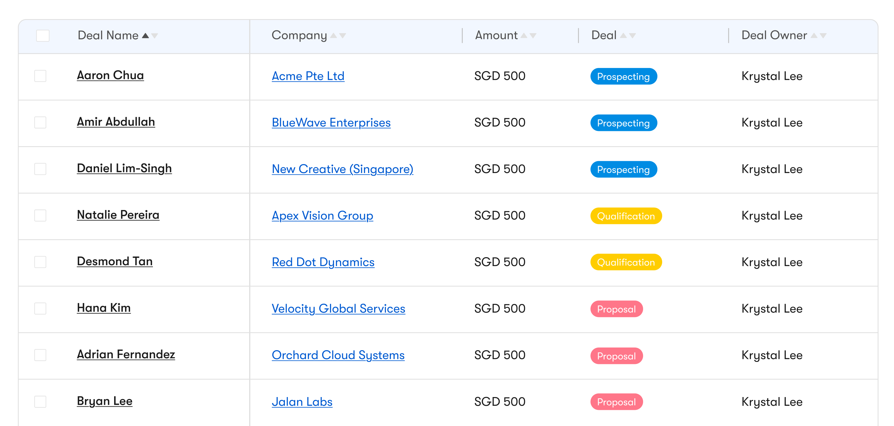Viewport: 894px width, 426px height.
Task: Sort by Deal stage using sort arrows
Action: (628, 35)
